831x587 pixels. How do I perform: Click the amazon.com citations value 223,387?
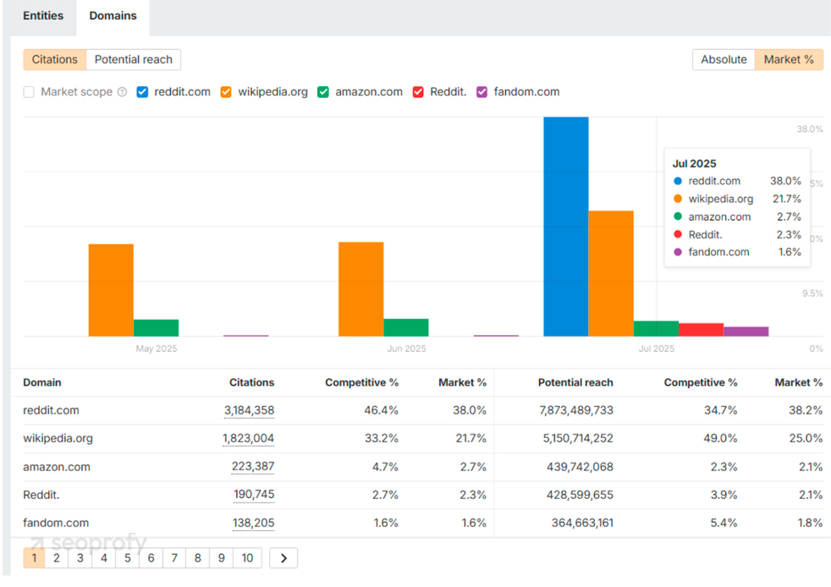(x=253, y=467)
